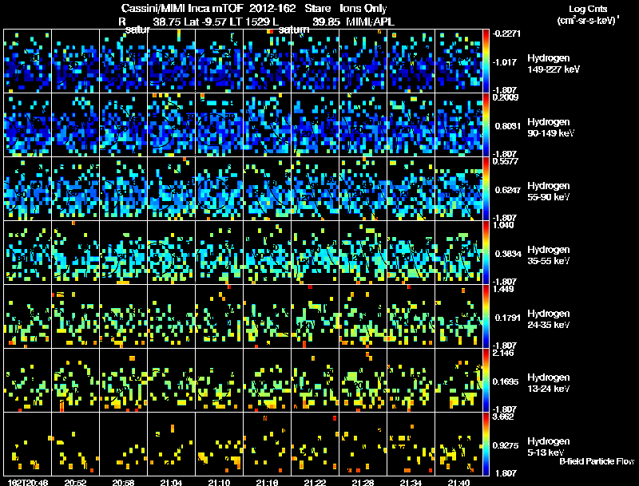Open the 149-227 keV panel at 21:16
The image size is (639, 486).
(x=268, y=61)
